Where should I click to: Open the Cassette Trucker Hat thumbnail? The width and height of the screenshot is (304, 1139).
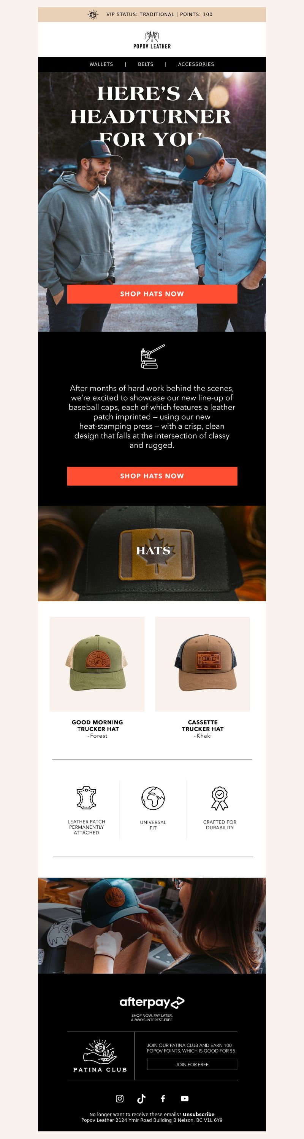pos(203,664)
